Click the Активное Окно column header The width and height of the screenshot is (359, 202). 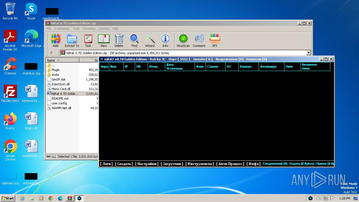316,66
